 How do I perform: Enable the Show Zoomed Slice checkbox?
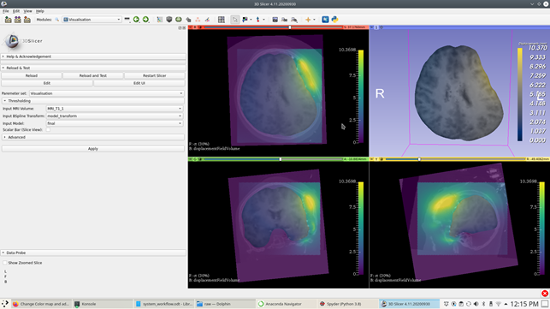[5, 263]
